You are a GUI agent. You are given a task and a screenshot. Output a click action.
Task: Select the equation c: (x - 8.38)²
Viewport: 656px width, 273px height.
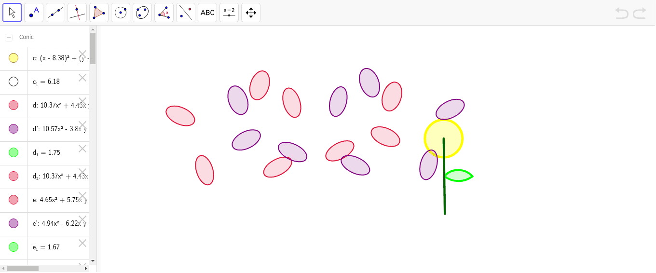[x=61, y=58]
